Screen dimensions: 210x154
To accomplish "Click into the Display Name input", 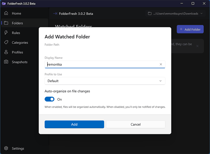I will click(105, 64).
